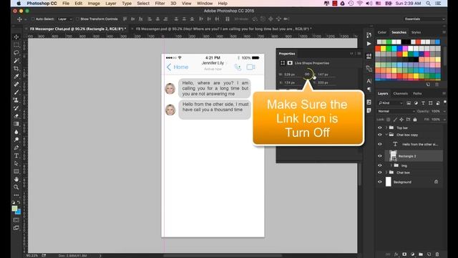Open the Character panel icon
Screen dimensions: 458x258
pos(369,81)
